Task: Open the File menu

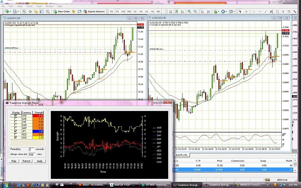Action: tap(3, 6)
